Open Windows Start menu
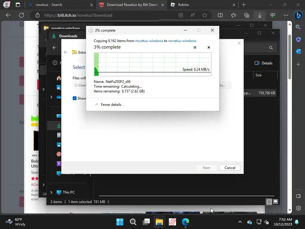The image size is (305, 229). (120, 222)
